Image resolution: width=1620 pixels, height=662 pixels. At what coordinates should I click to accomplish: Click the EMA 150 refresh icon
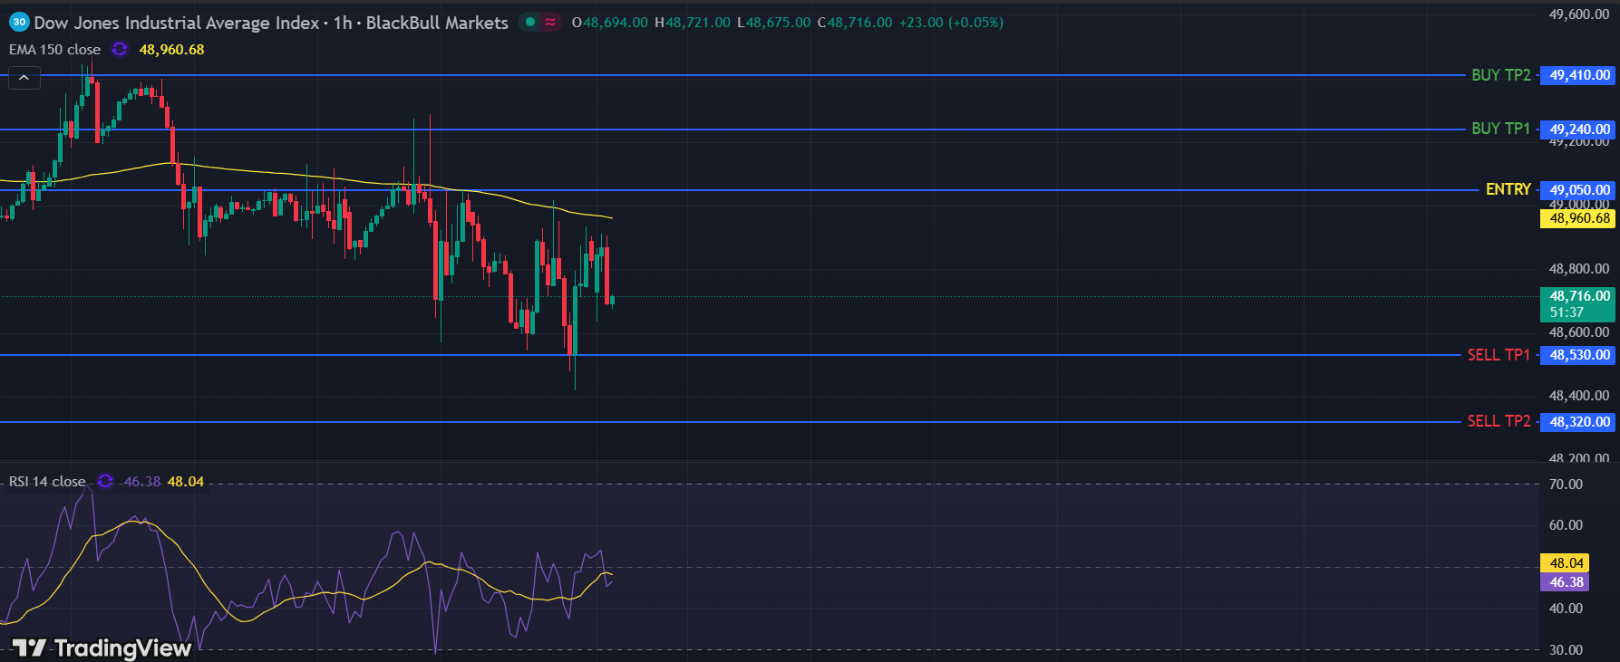coord(120,49)
